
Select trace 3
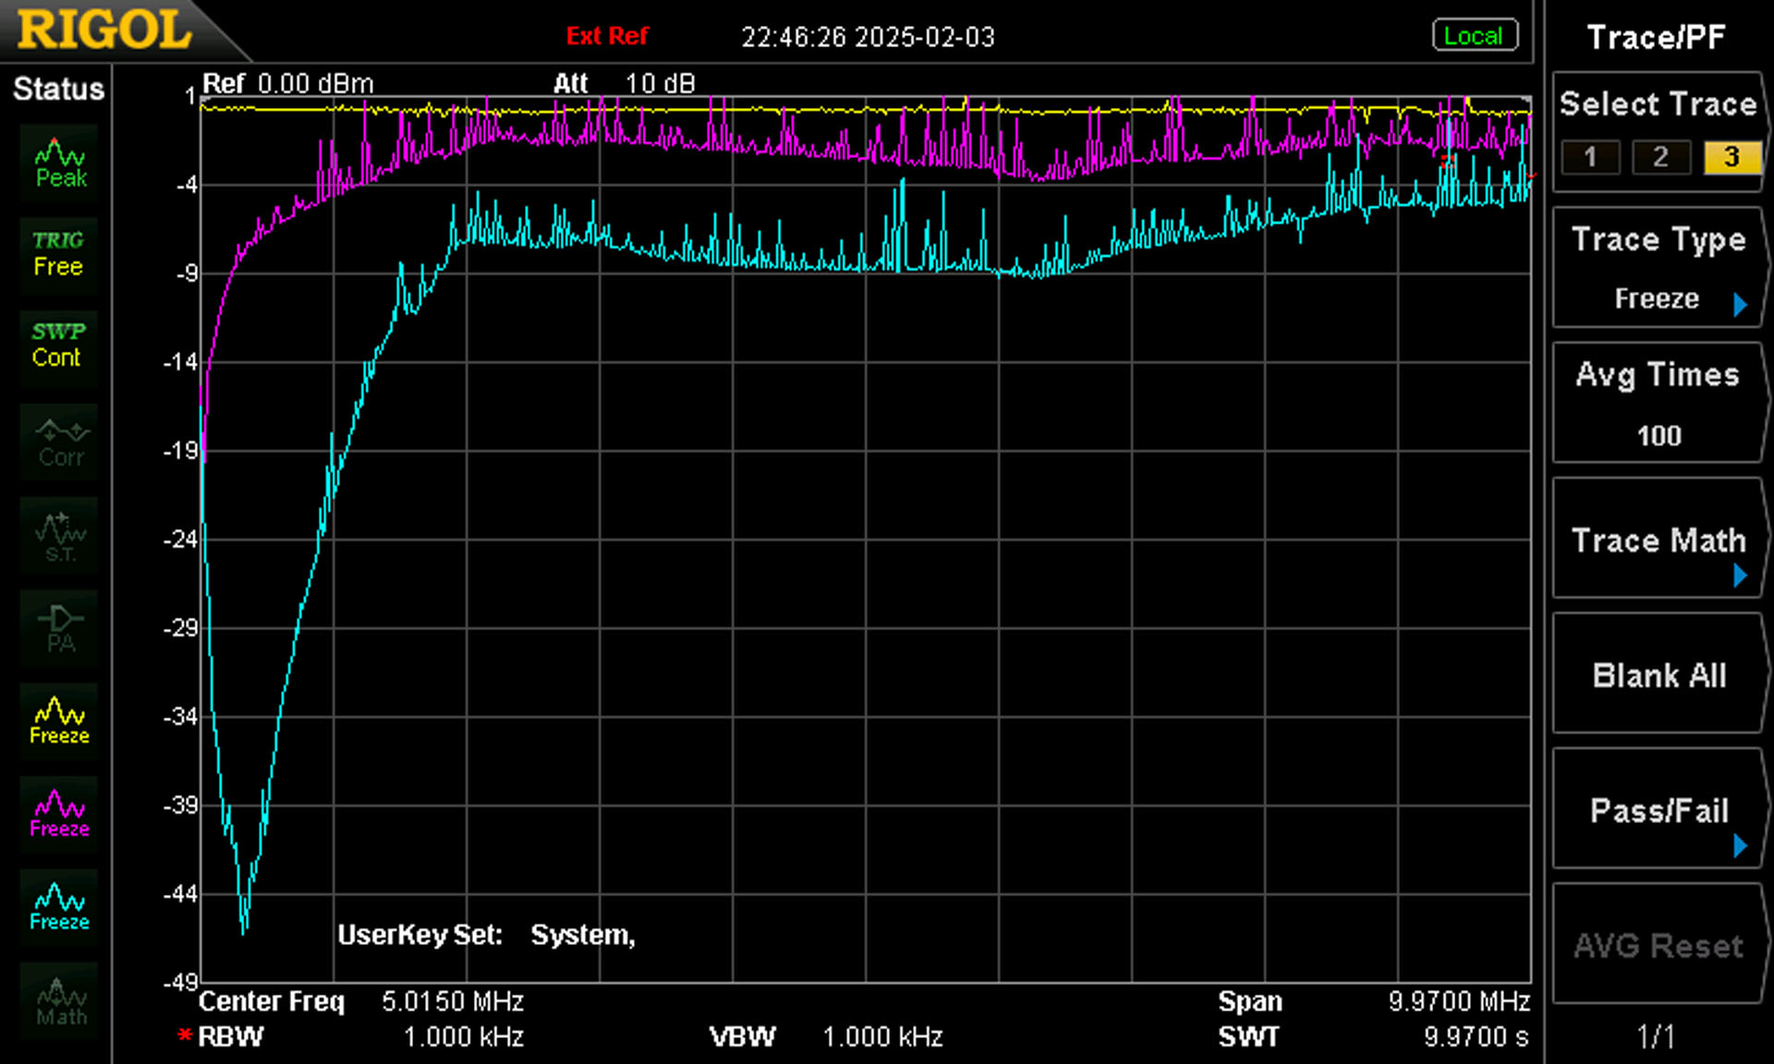click(1731, 157)
